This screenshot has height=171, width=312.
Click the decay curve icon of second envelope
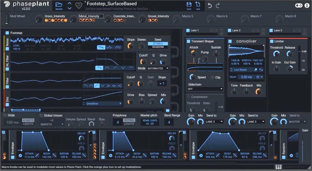coord(145,155)
